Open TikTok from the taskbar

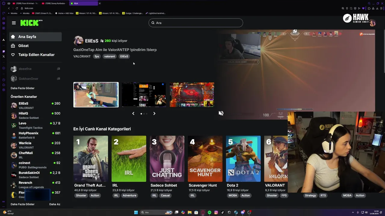click(x=223, y=212)
